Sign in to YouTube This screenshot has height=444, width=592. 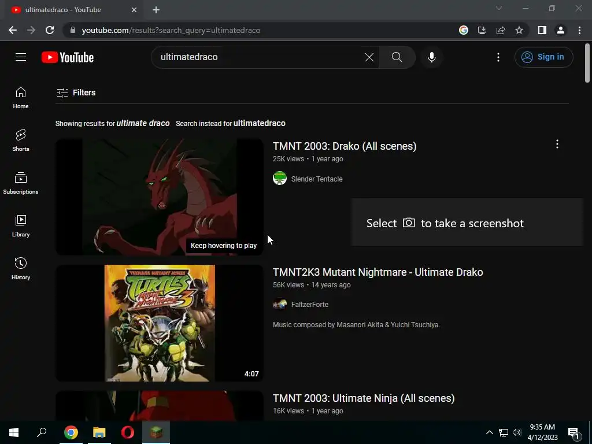[x=543, y=57]
